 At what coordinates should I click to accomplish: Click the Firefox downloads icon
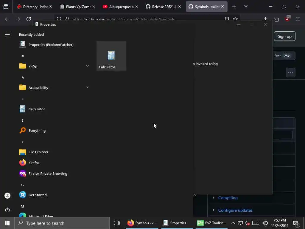click(265, 19)
